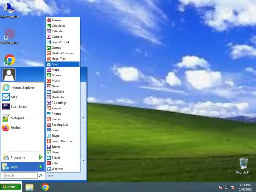Open Internet Explorer from start menu
The height and width of the screenshot is (192, 256).
pyautogui.click(x=22, y=87)
